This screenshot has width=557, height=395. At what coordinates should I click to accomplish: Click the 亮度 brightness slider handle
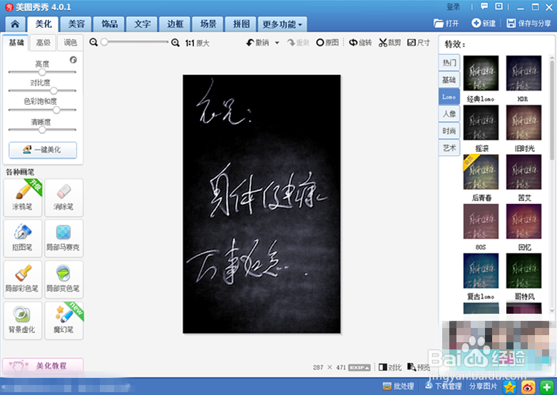(42, 72)
